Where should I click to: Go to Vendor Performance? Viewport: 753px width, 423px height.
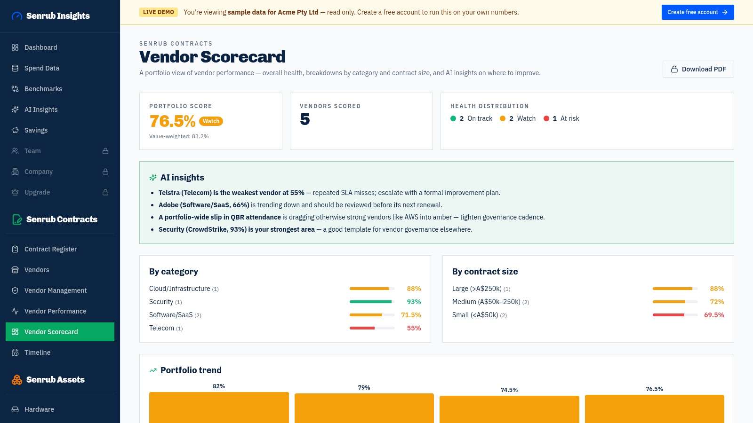pyautogui.click(x=60, y=311)
